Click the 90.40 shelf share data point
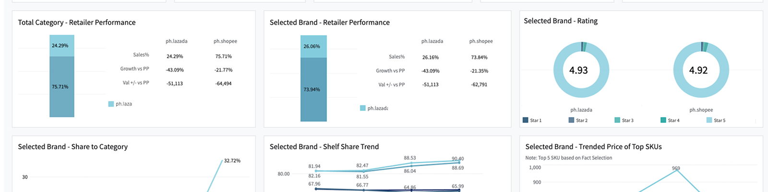This screenshot has width=768, height=192. (459, 162)
